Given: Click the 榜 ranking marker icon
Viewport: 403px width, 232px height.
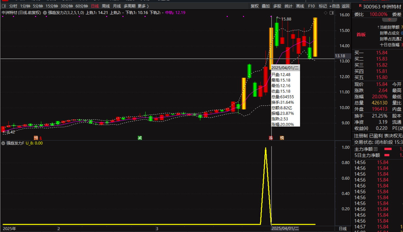Looking at the screenshot, I should click(282, 138).
